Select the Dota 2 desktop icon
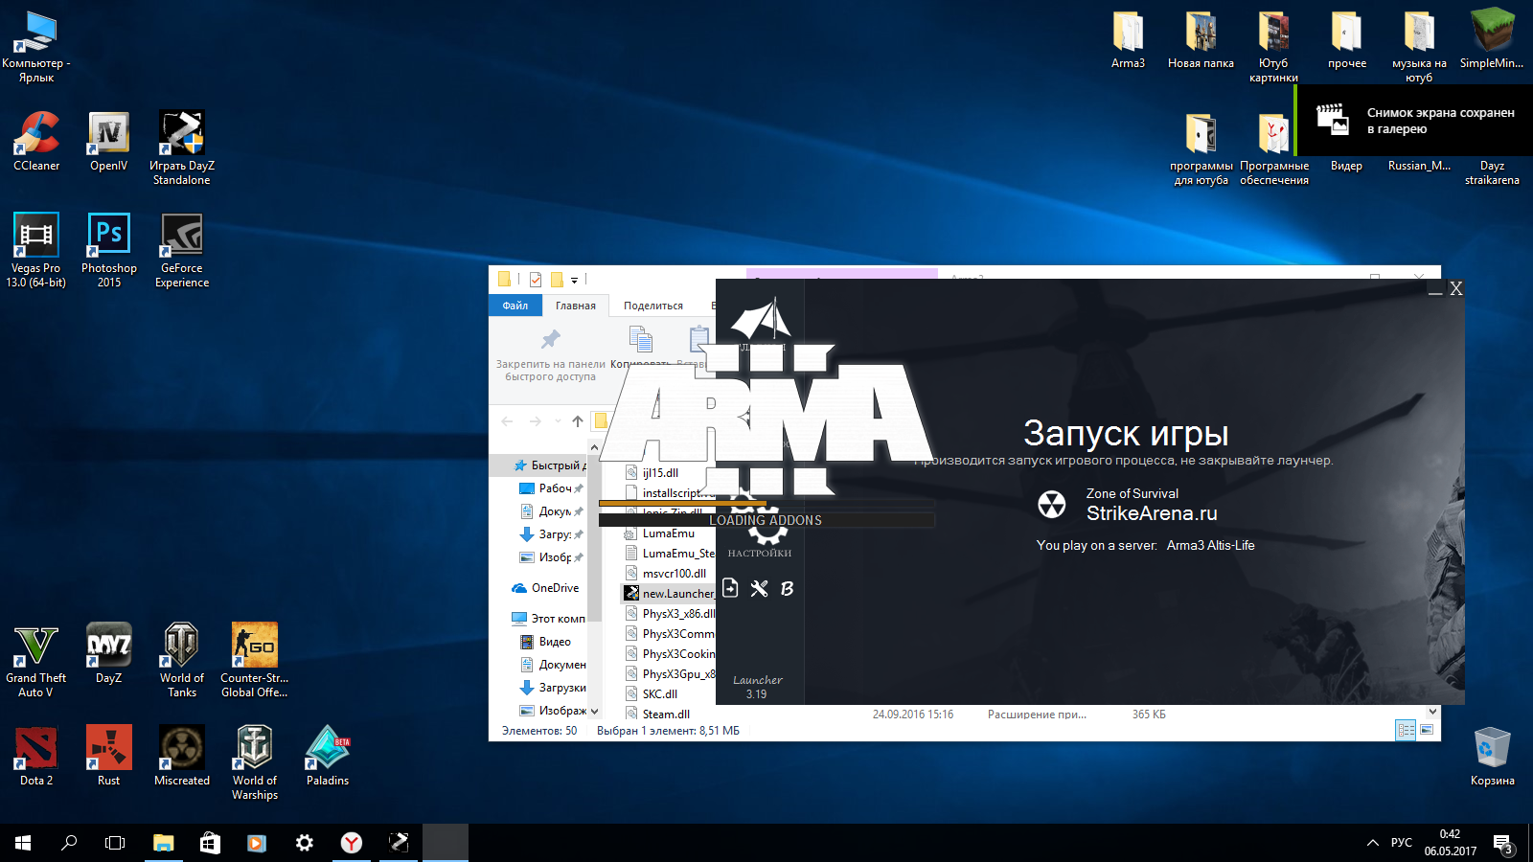The height and width of the screenshot is (862, 1533). 36,756
